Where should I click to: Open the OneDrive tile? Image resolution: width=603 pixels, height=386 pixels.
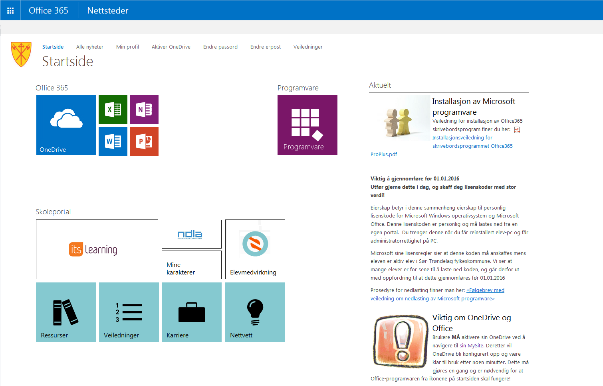coord(66,125)
